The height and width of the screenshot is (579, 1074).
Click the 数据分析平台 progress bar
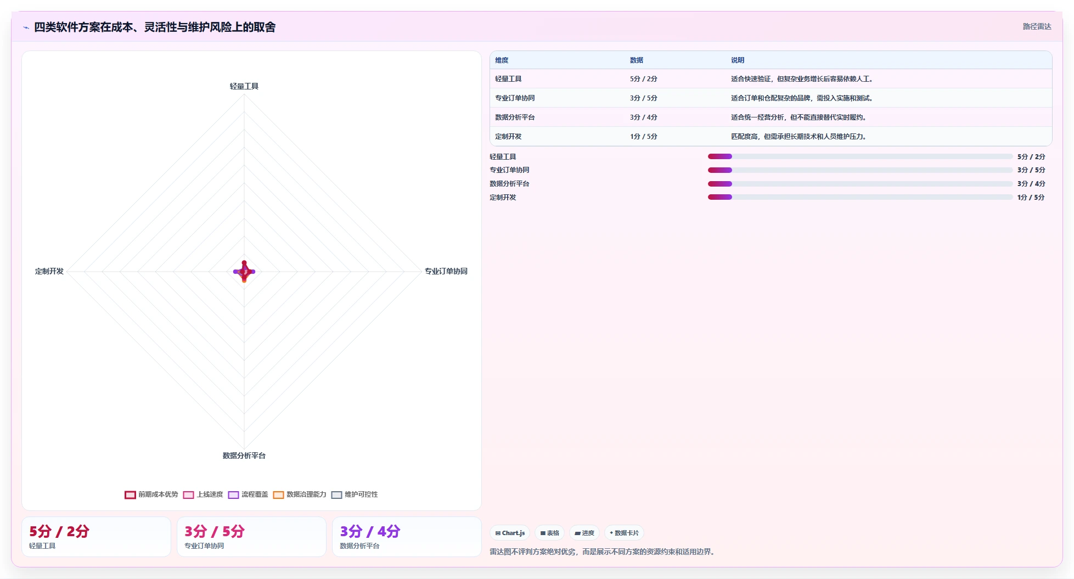coord(860,184)
